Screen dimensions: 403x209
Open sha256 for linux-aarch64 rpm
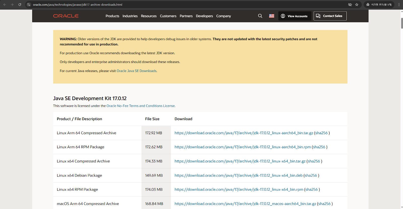pyautogui.click(x=319, y=147)
